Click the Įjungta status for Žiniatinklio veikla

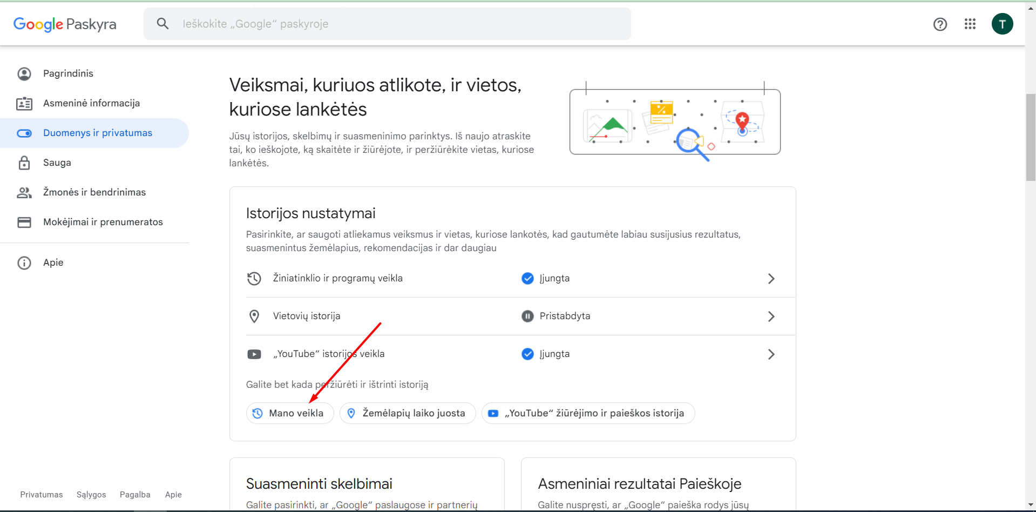pyautogui.click(x=554, y=278)
